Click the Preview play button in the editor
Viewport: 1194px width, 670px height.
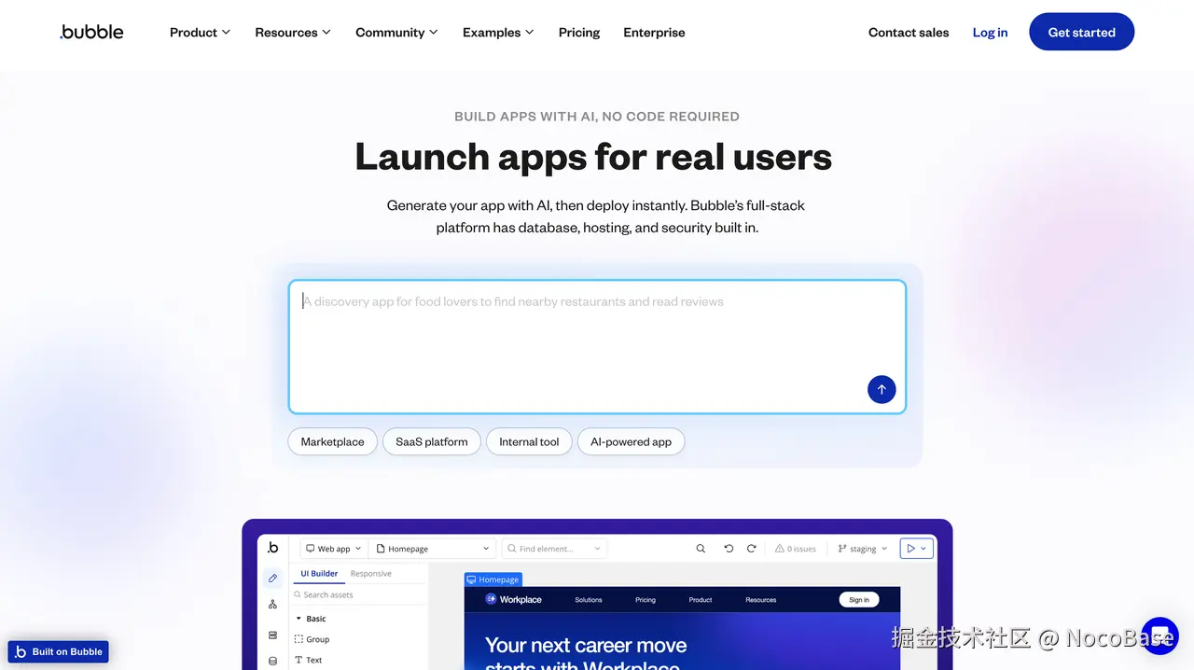coord(910,549)
